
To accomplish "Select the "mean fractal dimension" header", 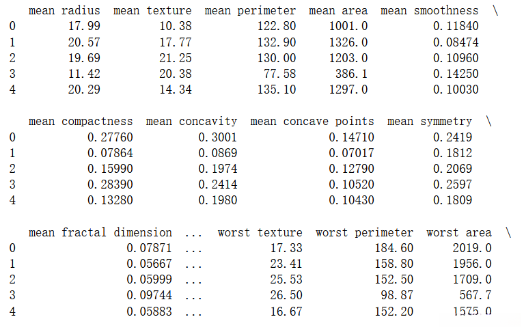I will pyautogui.click(x=100, y=232).
